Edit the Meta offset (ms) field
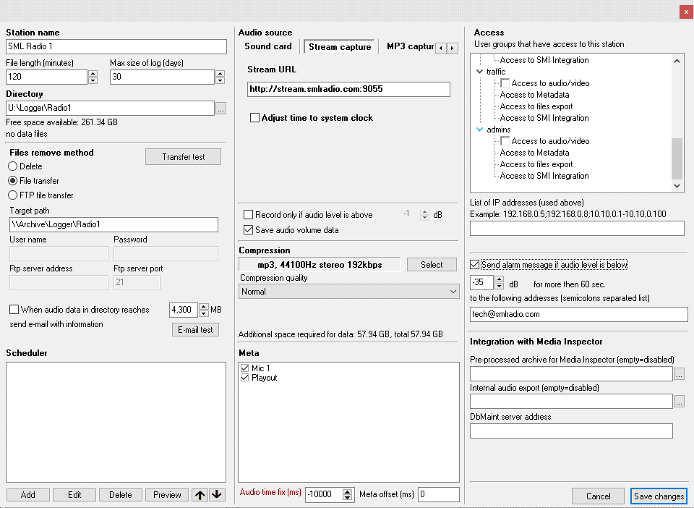The height and width of the screenshot is (508, 694). tap(439, 494)
